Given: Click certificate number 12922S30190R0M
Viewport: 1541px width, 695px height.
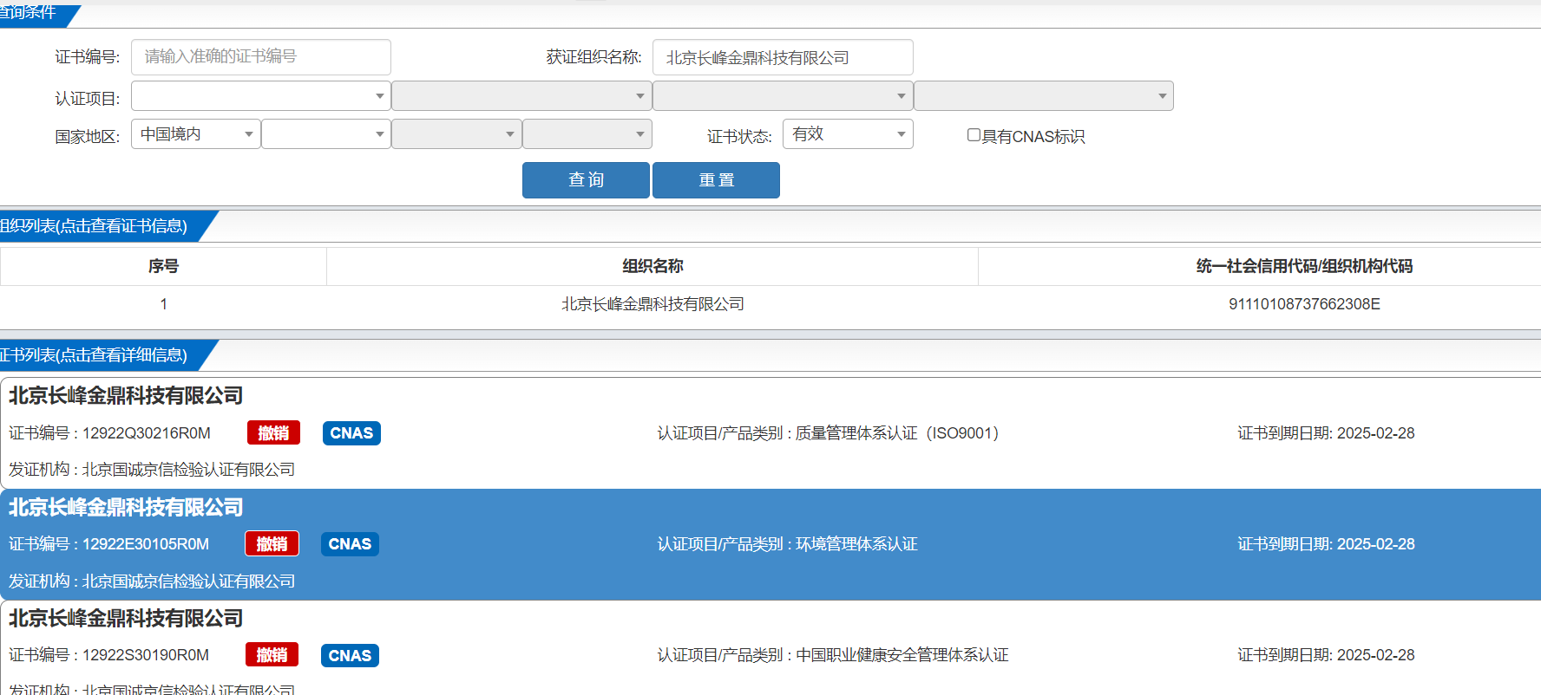Looking at the screenshot, I should (x=145, y=655).
